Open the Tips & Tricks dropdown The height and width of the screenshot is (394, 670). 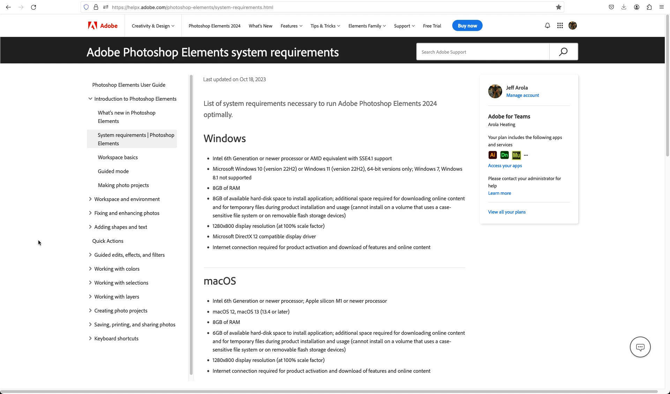click(x=325, y=26)
